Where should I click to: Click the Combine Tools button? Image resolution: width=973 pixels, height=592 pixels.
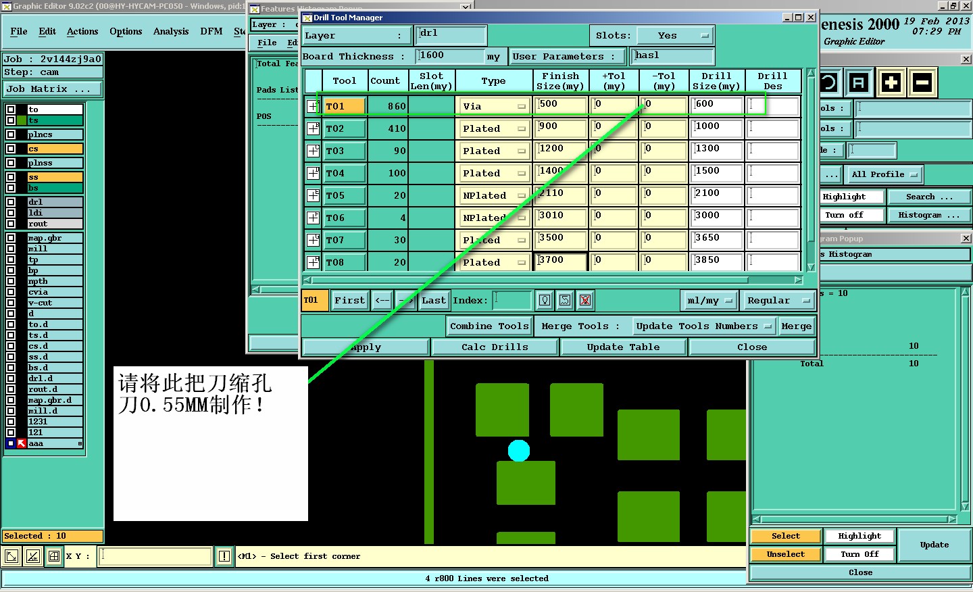[489, 326]
